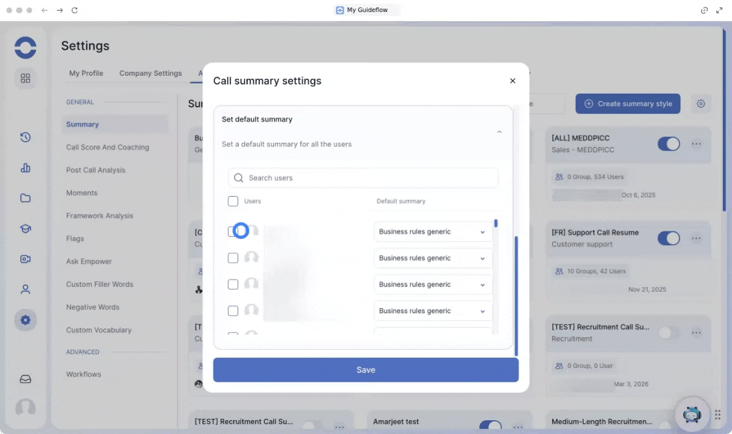Close the Call summary settings dialog
The image size is (732, 434).
coord(513,81)
